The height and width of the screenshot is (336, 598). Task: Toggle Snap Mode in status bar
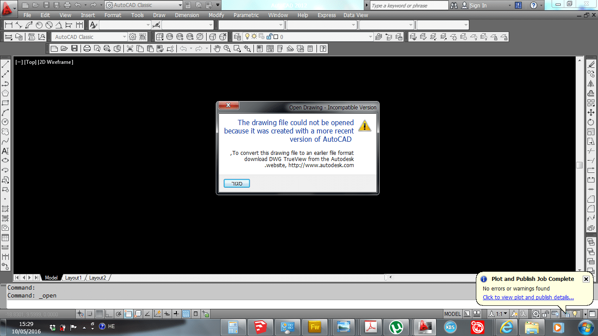click(90, 314)
